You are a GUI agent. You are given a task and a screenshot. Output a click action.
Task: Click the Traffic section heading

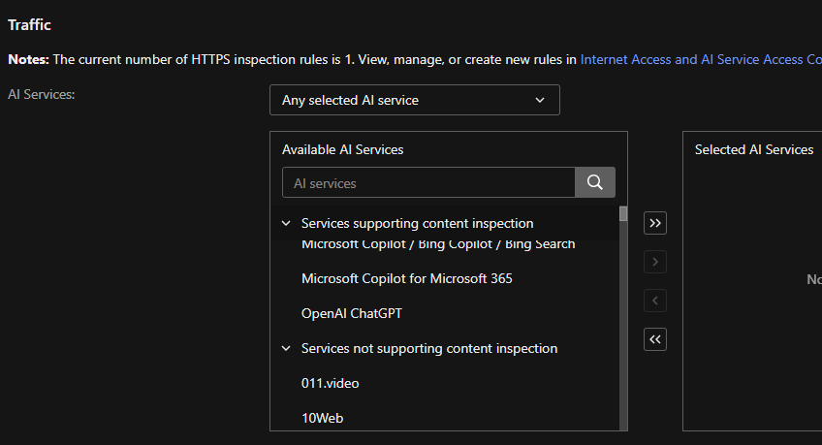[29, 25]
